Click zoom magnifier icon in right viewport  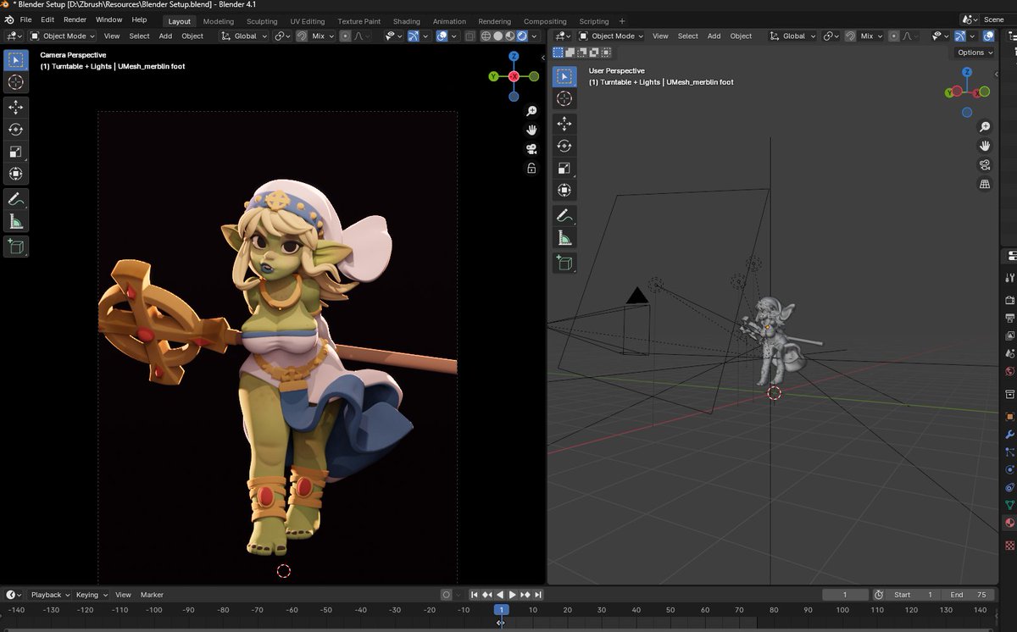pyautogui.click(x=985, y=127)
